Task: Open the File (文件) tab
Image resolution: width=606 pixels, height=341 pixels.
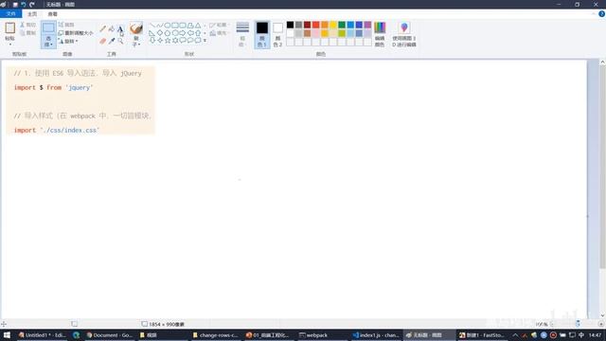Action: click(10, 14)
